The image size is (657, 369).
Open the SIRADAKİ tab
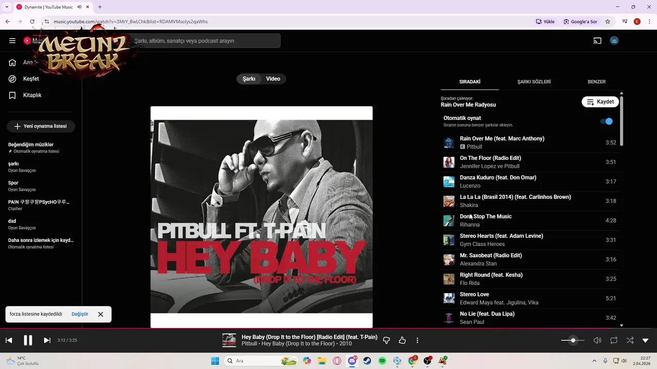pyautogui.click(x=470, y=82)
